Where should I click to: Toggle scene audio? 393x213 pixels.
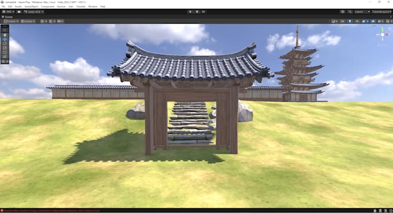[357, 21]
